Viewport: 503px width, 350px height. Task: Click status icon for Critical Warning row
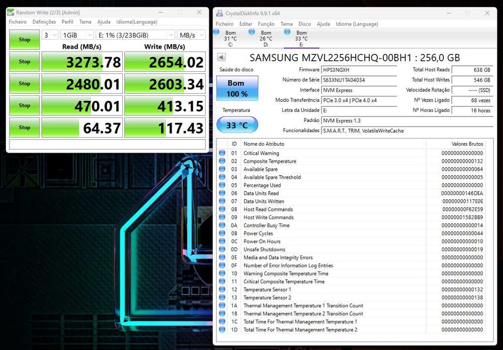(x=222, y=153)
